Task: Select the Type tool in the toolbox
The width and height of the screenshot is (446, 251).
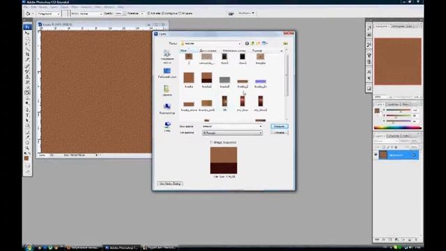Action: coord(27,115)
